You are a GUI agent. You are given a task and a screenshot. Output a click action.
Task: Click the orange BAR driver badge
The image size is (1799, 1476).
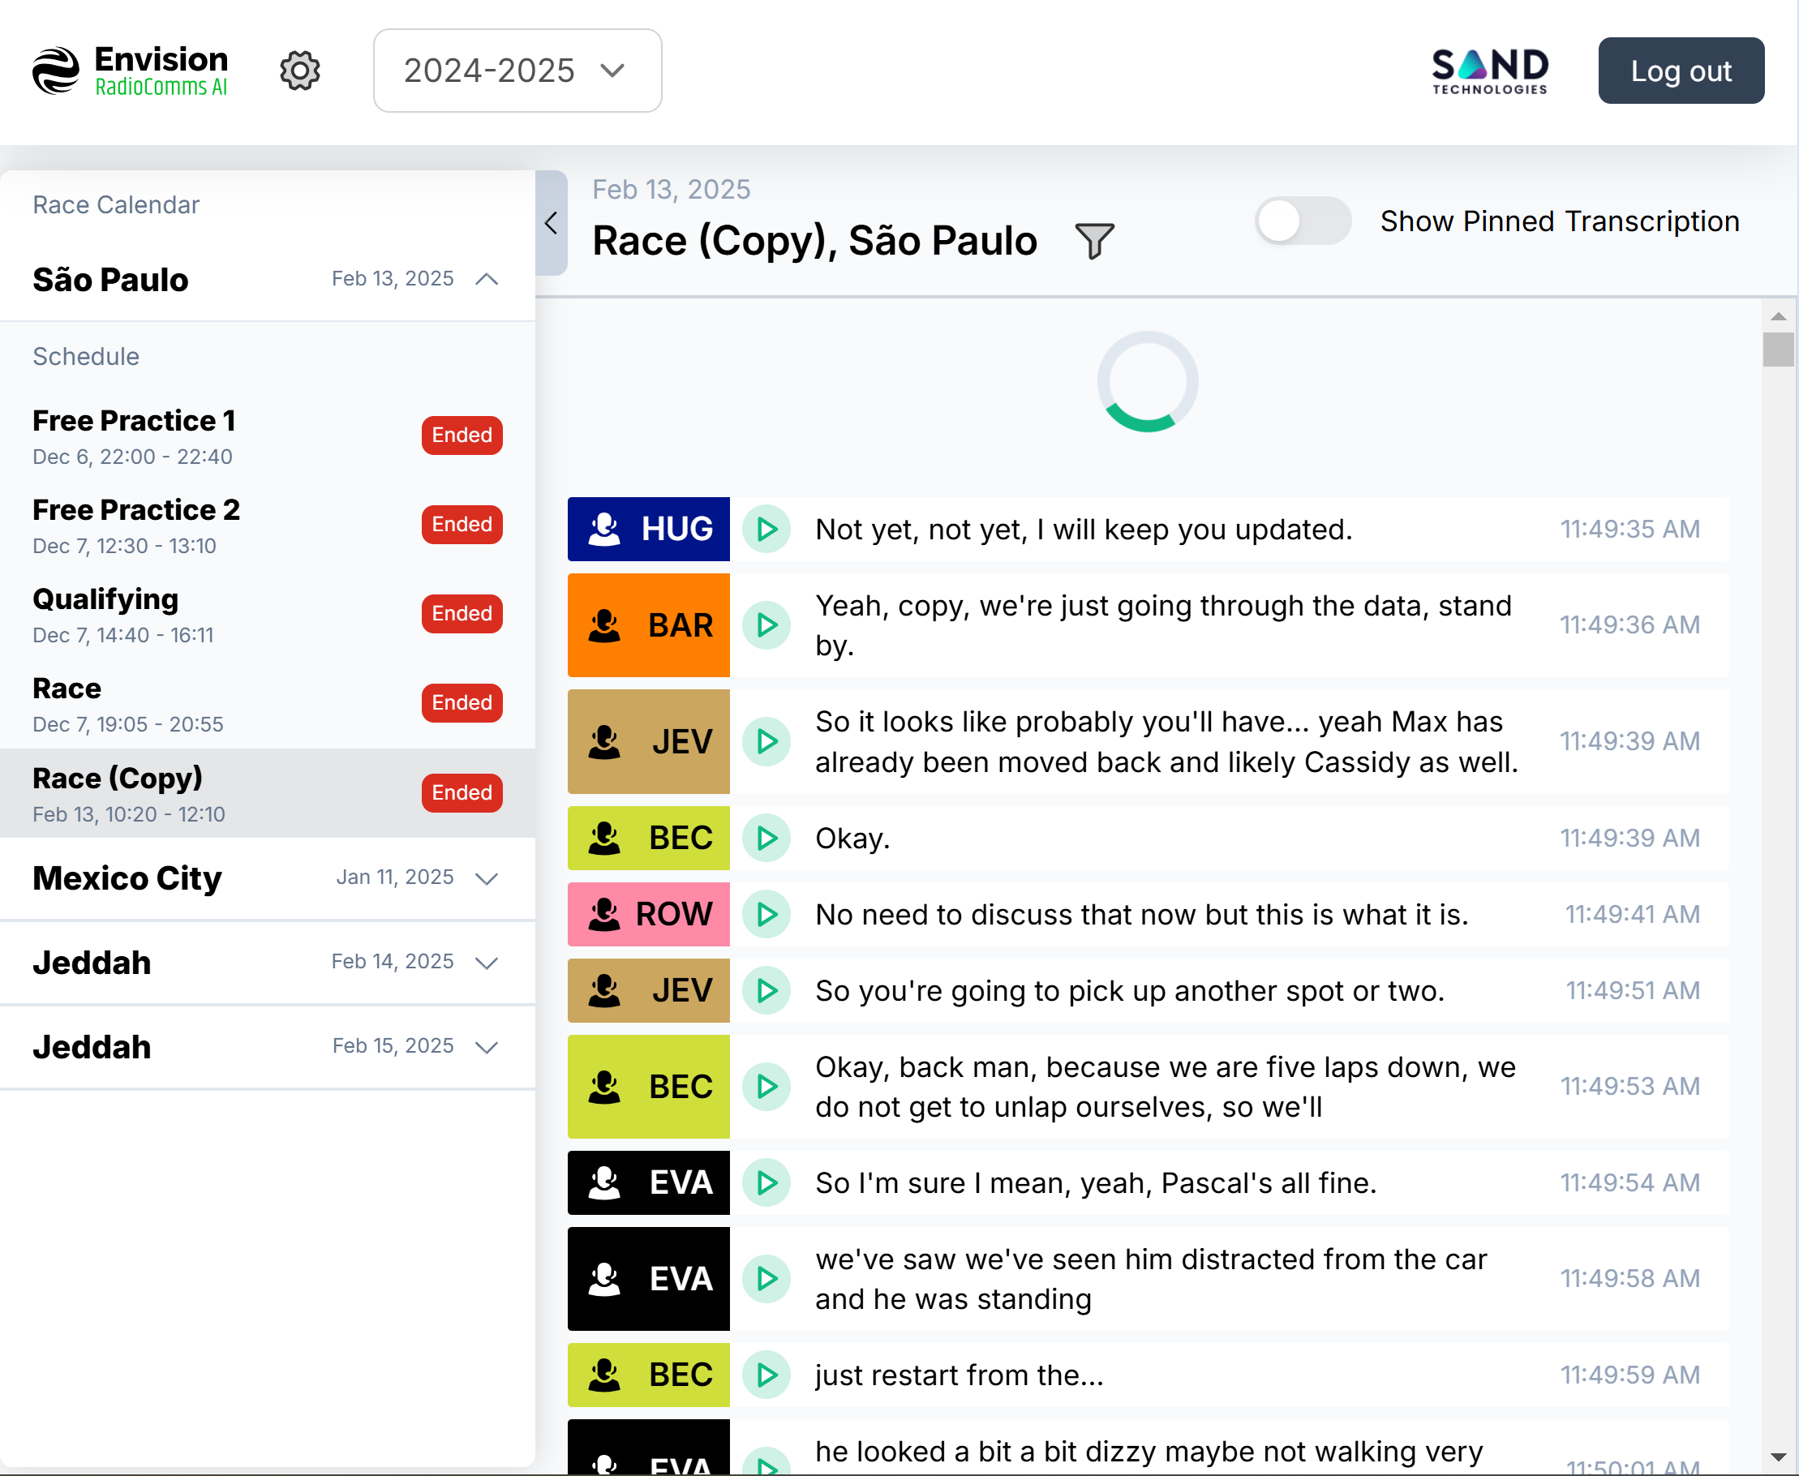[x=649, y=625]
